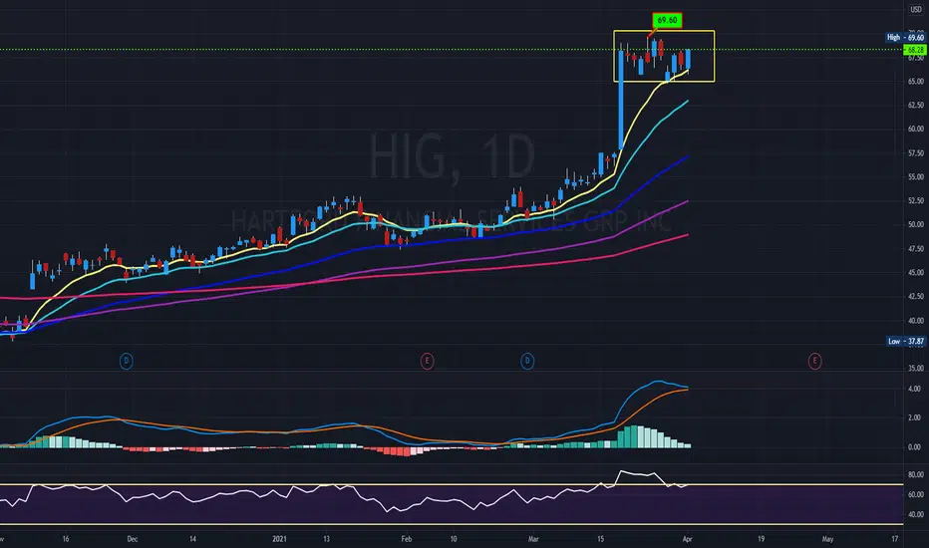Click the MACD scale 4.00 label
The image size is (929, 548).
click(x=914, y=389)
